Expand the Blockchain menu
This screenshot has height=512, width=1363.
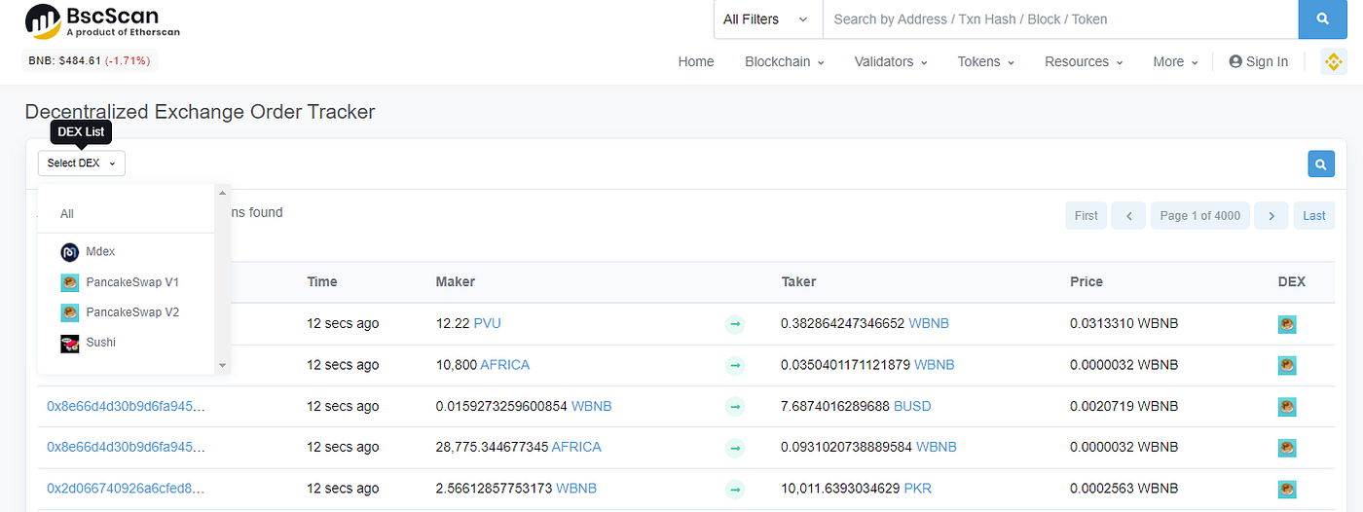[x=785, y=61]
